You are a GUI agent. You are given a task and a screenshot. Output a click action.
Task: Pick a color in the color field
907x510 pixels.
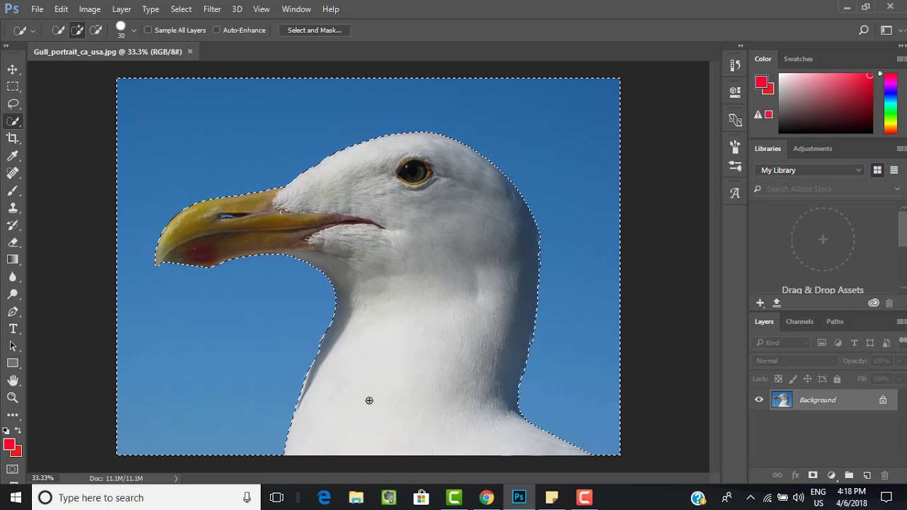point(826,103)
